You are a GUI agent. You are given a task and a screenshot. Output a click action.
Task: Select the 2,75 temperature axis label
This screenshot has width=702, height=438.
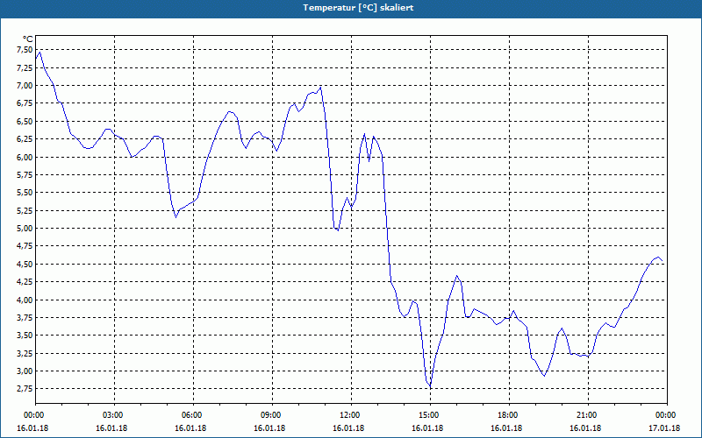[25, 389]
